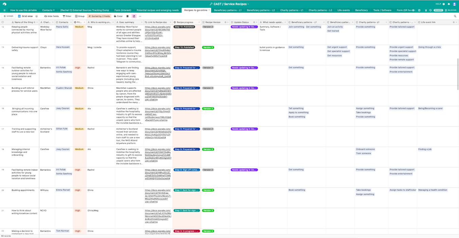Open Google Docs link in MacMillan row
The height and width of the screenshot is (238, 459).
pyautogui.click(x=158, y=93)
